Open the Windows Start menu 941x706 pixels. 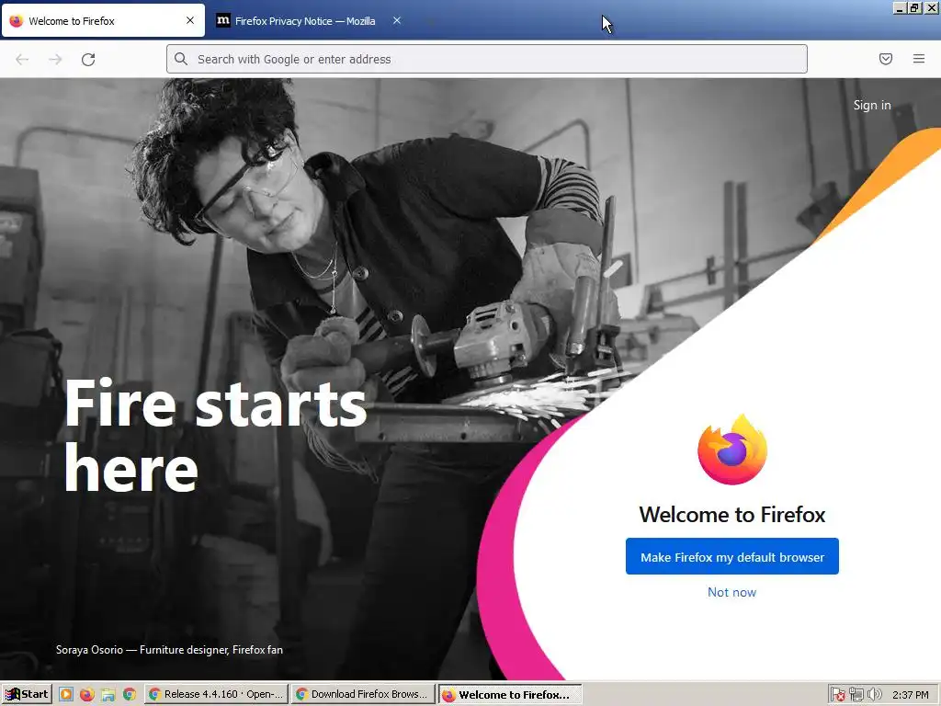click(27, 695)
